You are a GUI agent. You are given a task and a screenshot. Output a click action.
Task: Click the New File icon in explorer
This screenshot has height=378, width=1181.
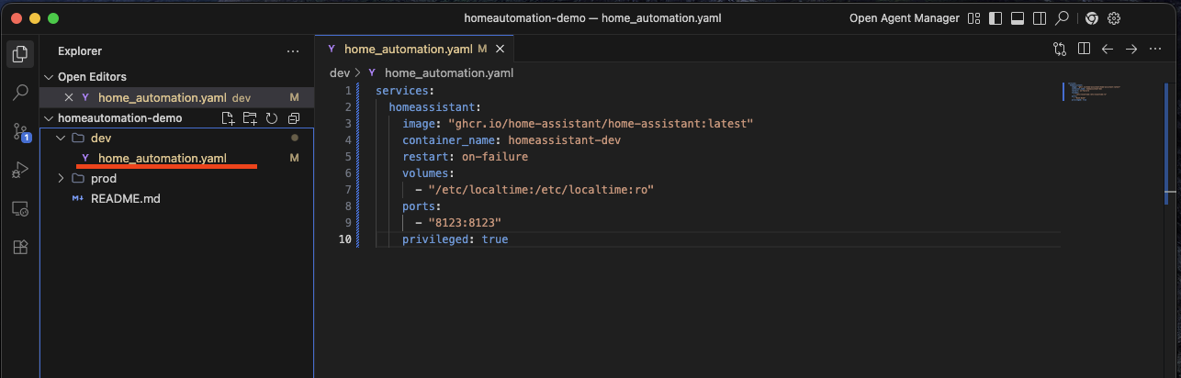coord(229,118)
